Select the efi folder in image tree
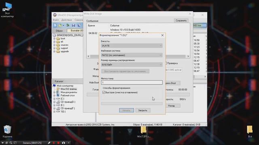 coord(62,42)
